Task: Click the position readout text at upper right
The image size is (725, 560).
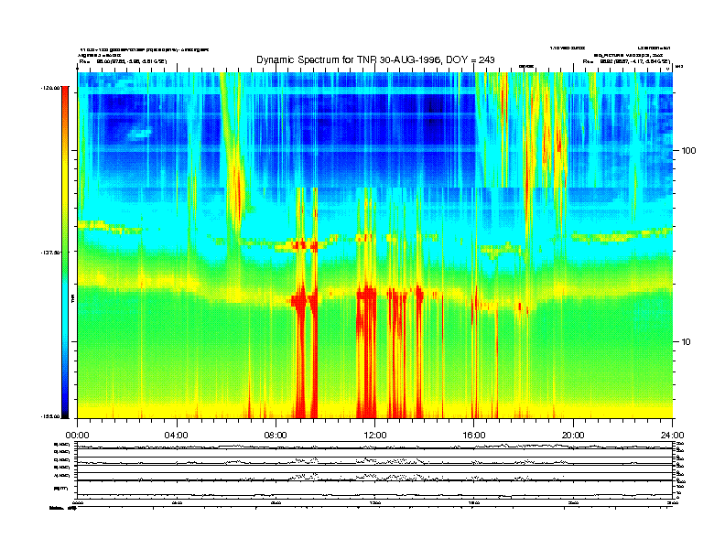Action: (626, 61)
